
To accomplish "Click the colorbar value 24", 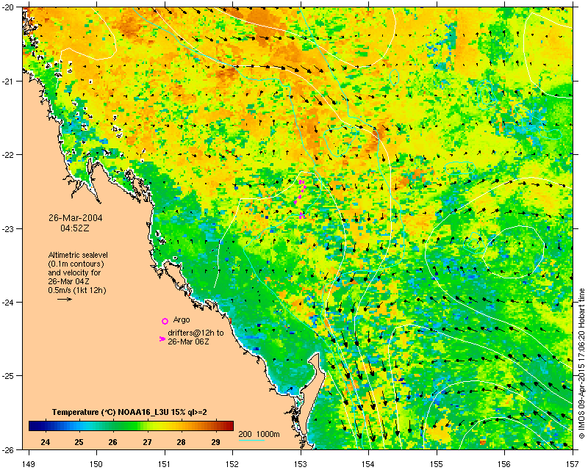I will (45, 442).
